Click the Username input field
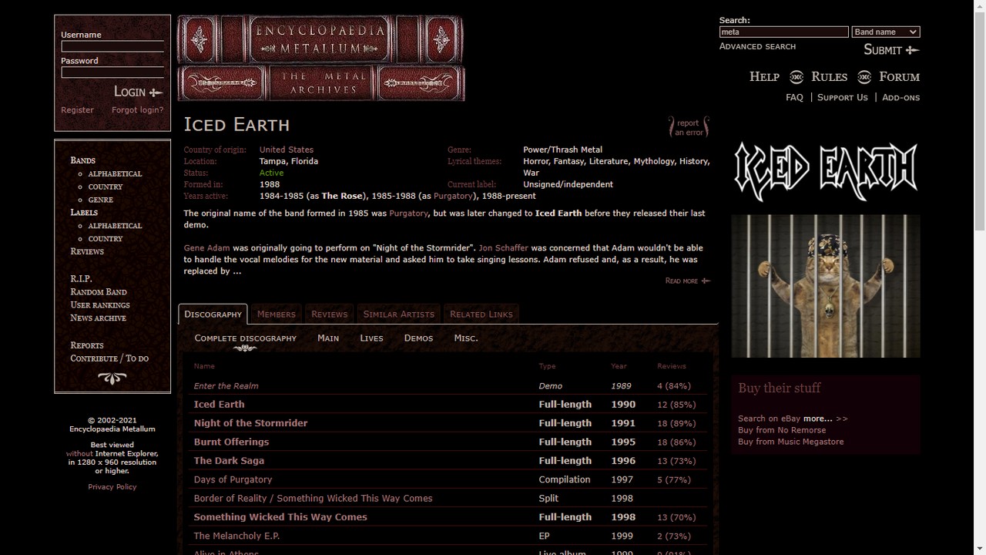The image size is (986, 555). (x=112, y=46)
